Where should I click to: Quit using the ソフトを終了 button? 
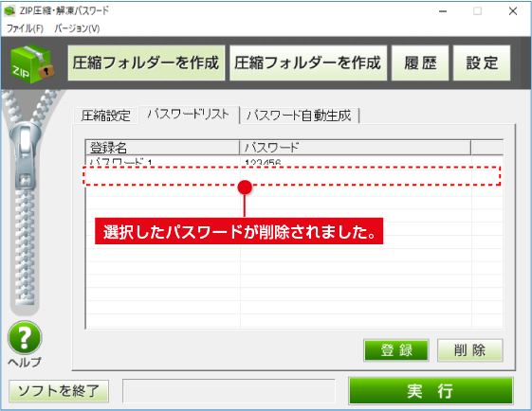point(59,391)
